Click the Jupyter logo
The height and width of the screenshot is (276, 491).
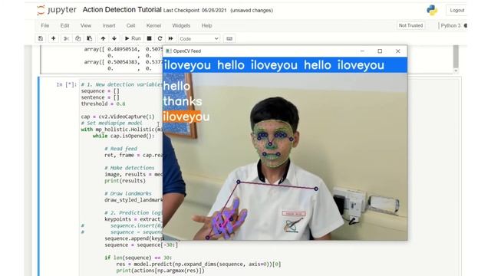pyautogui.click(x=57, y=10)
